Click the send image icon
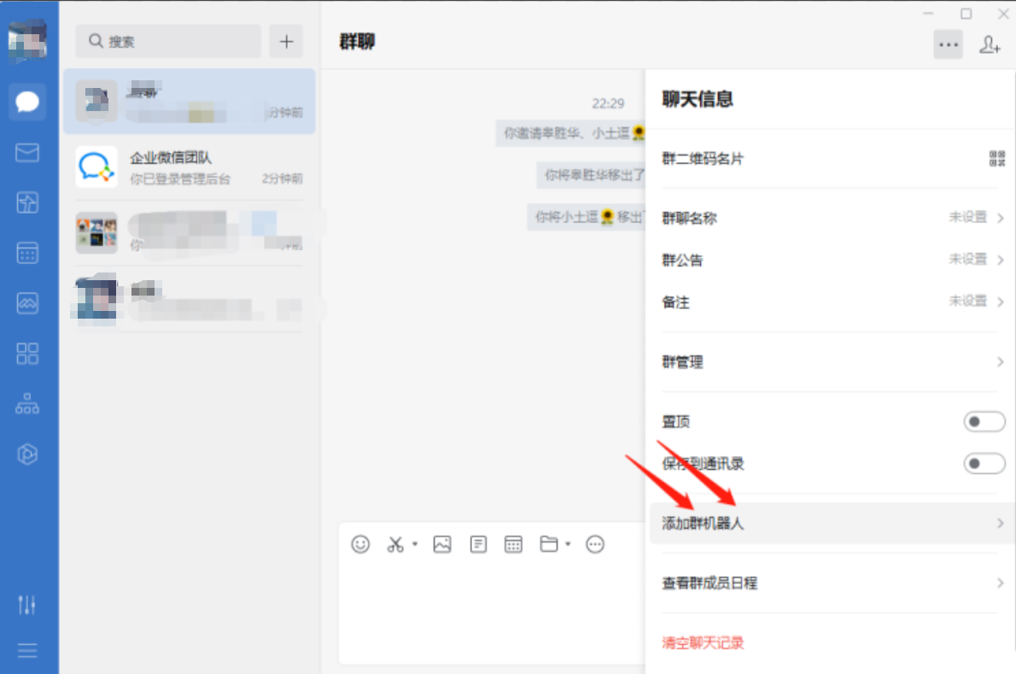The height and width of the screenshot is (674, 1016). click(x=442, y=544)
